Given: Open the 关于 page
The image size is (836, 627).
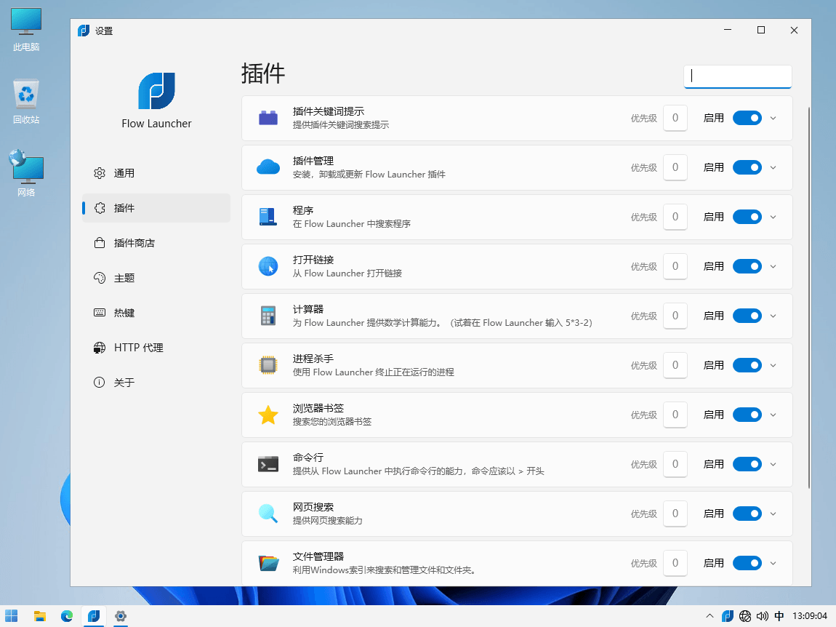Looking at the screenshot, I should click(x=156, y=383).
